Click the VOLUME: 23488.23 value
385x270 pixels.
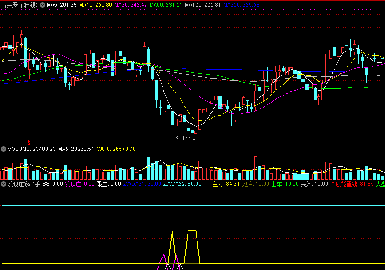(x=32, y=149)
